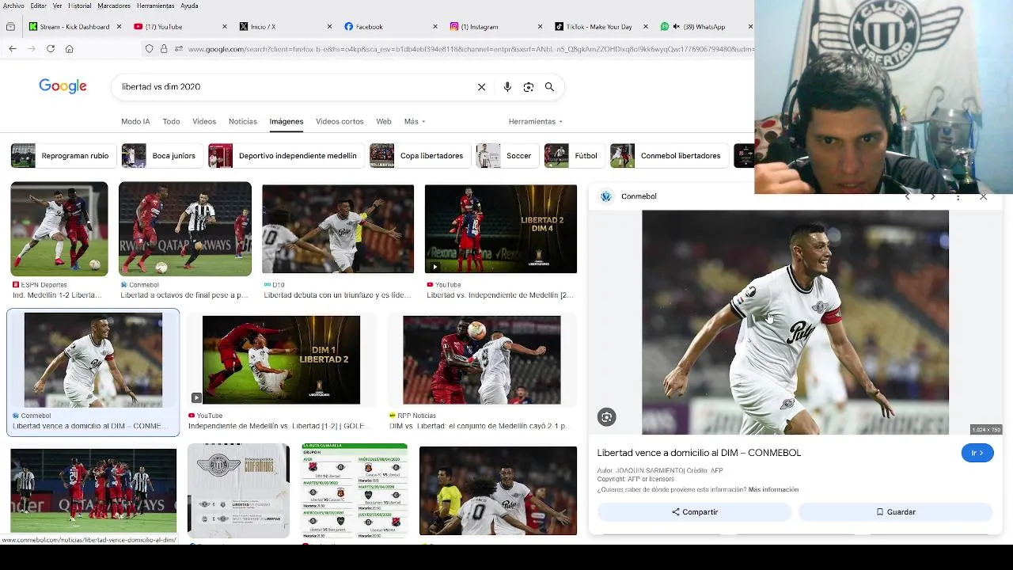Select the Videos cortos search tab
The width and height of the screenshot is (1013, 570).
(340, 121)
